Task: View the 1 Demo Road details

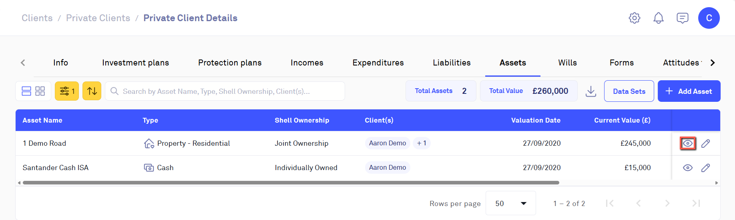Action: pos(688,143)
